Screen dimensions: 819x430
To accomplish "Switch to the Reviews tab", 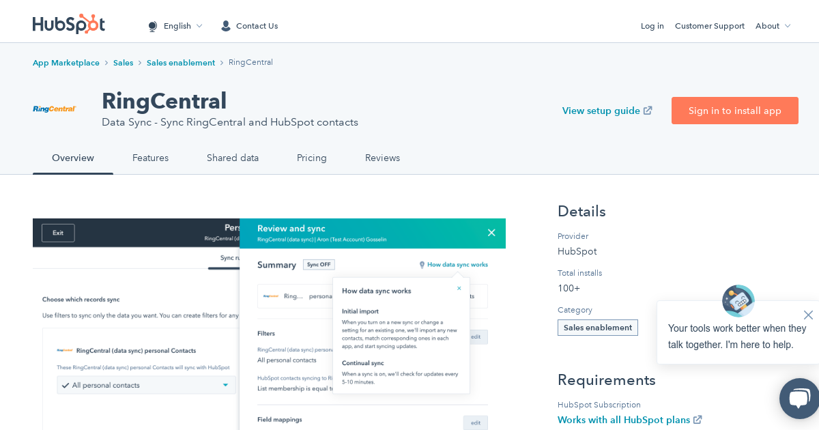I will click(x=382, y=158).
